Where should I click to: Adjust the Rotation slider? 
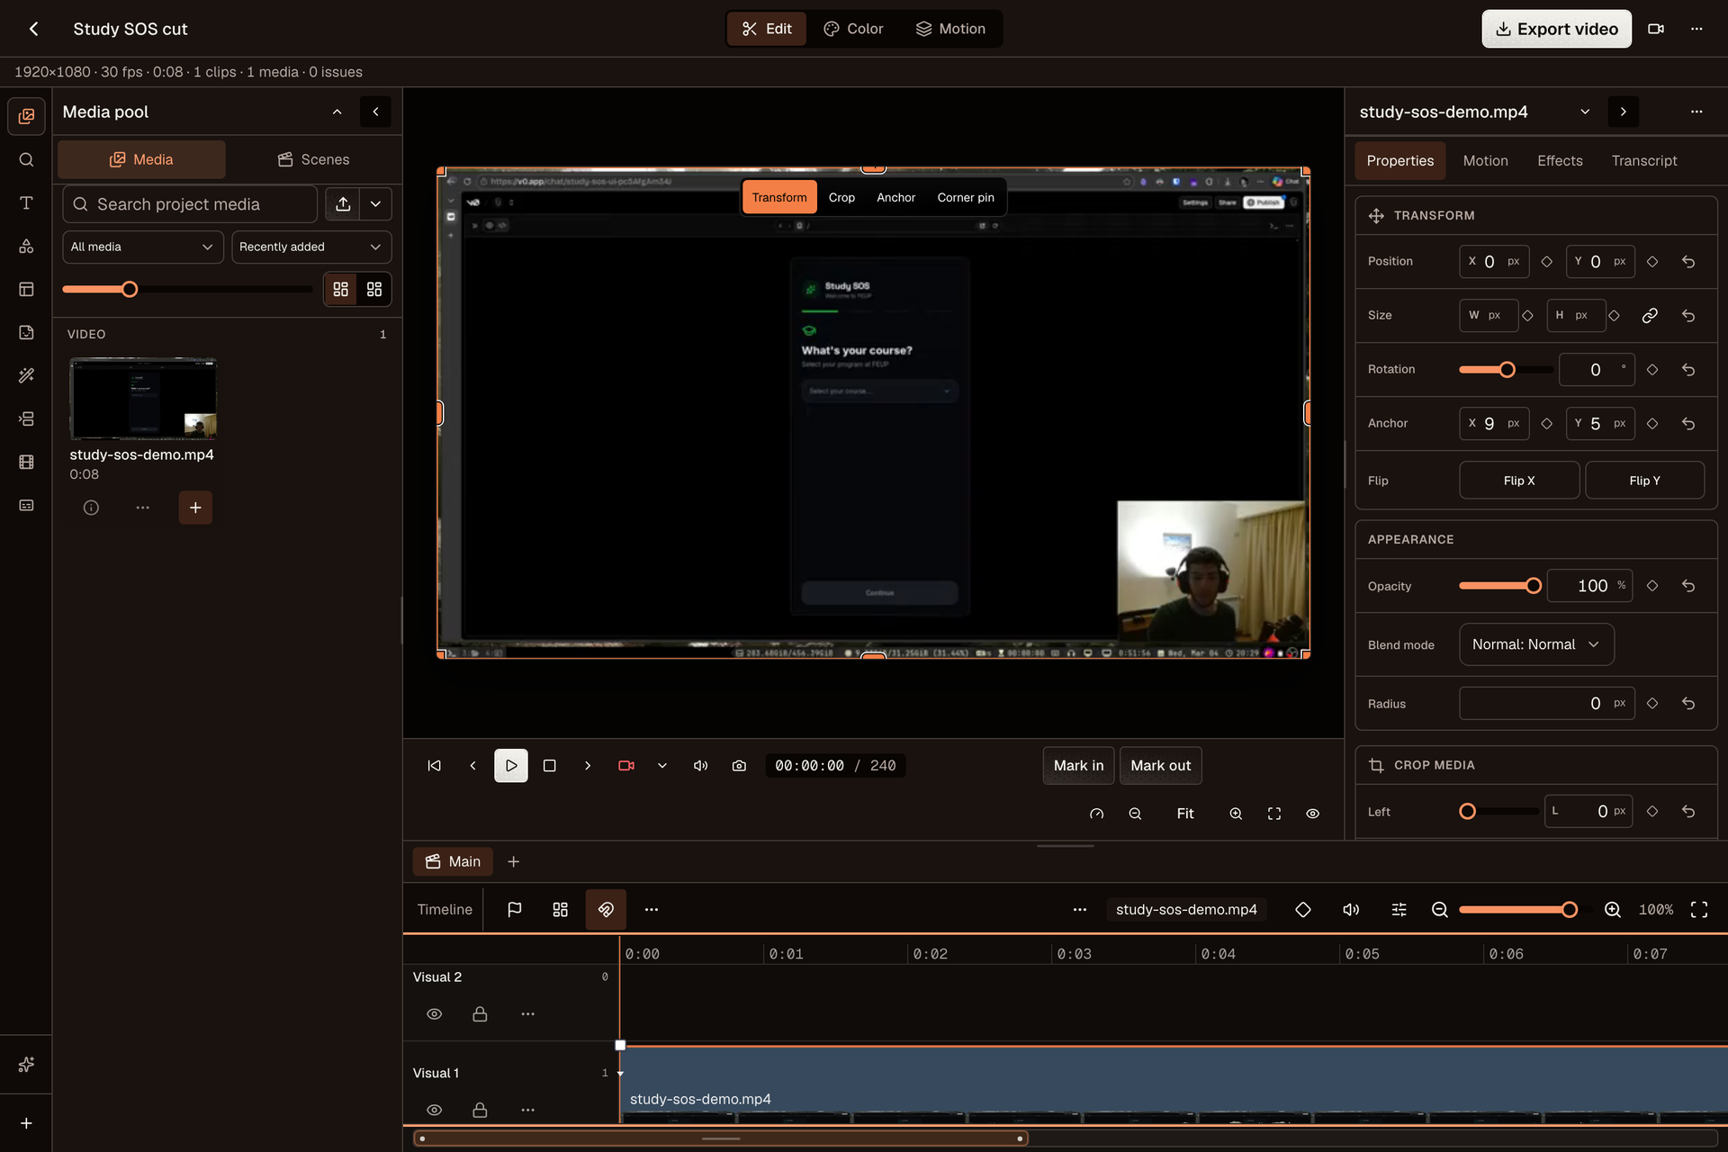coord(1506,370)
